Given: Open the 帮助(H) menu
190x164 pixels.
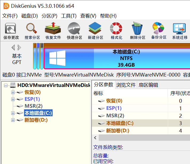Looking at the screenshot, I should (108, 16).
